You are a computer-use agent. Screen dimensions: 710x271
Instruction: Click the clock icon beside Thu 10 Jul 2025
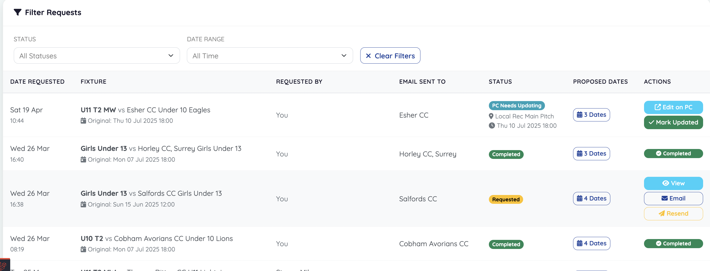(x=492, y=126)
